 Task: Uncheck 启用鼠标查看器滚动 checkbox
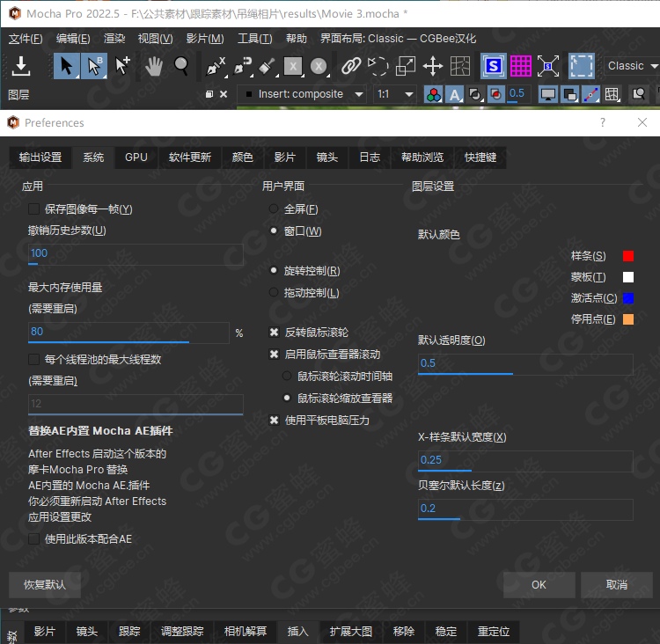click(x=274, y=354)
